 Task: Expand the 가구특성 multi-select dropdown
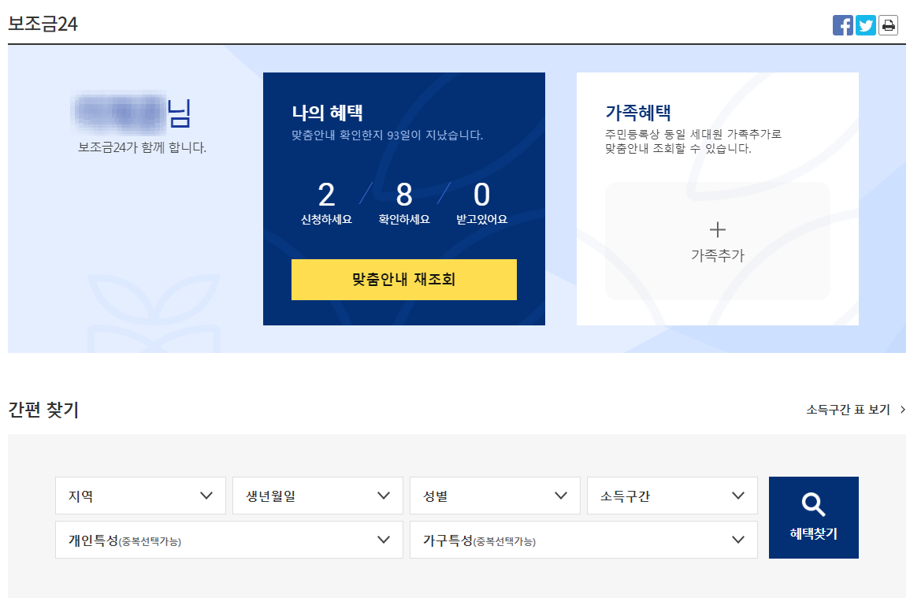583,540
